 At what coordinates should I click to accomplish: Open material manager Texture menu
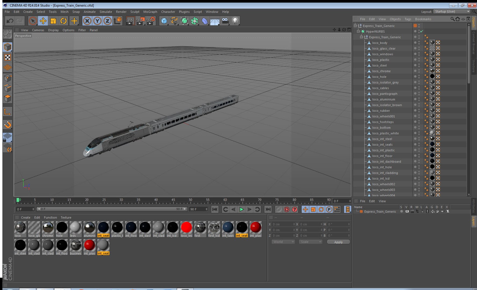pos(66,218)
